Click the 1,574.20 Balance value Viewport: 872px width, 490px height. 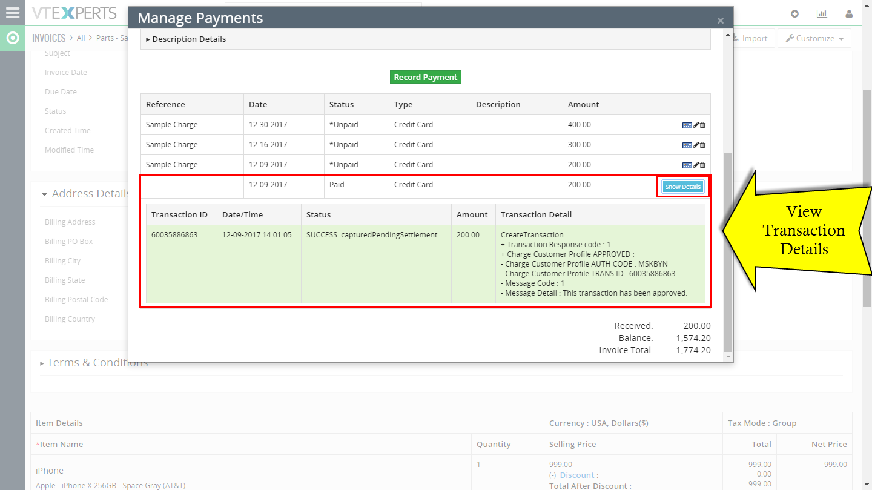pyautogui.click(x=694, y=338)
